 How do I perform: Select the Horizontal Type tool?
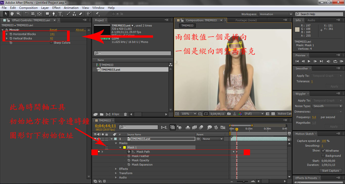click(x=60, y=14)
